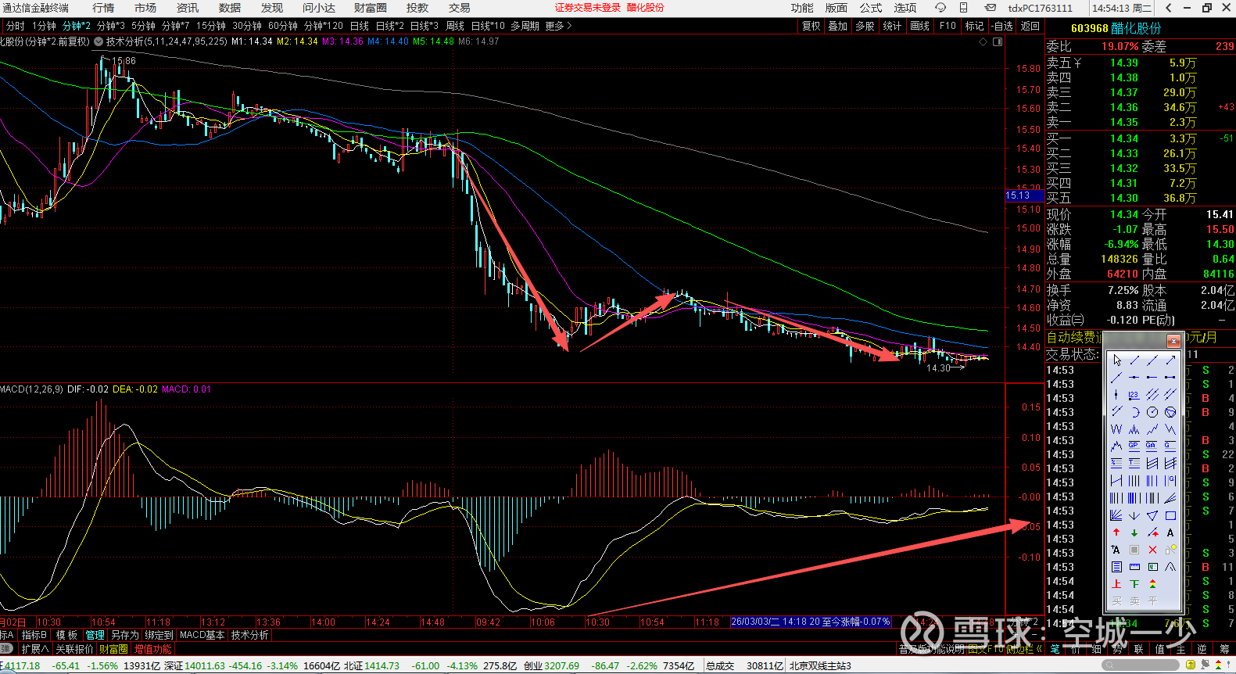The width and height of the screenshot is (1236, 674).
Task: Select the GA line tool
Action: 1152,446
